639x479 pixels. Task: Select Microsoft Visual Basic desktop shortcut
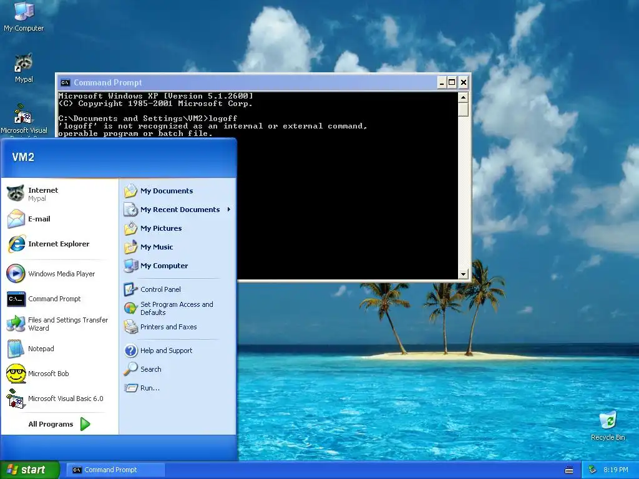click(24, 119)
